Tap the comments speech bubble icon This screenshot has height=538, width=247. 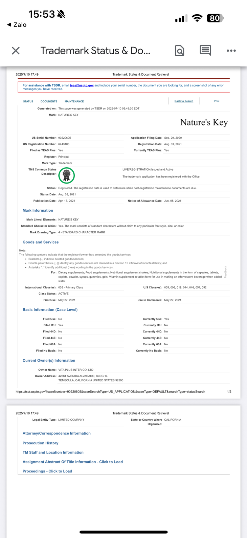click(x=205, y=51)
